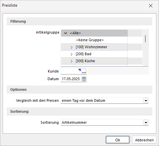Viewport: 159px width, 146px height.
Task: Open the Vergleich mit den Preisen dropdown
Action: (x=146, y=100)
